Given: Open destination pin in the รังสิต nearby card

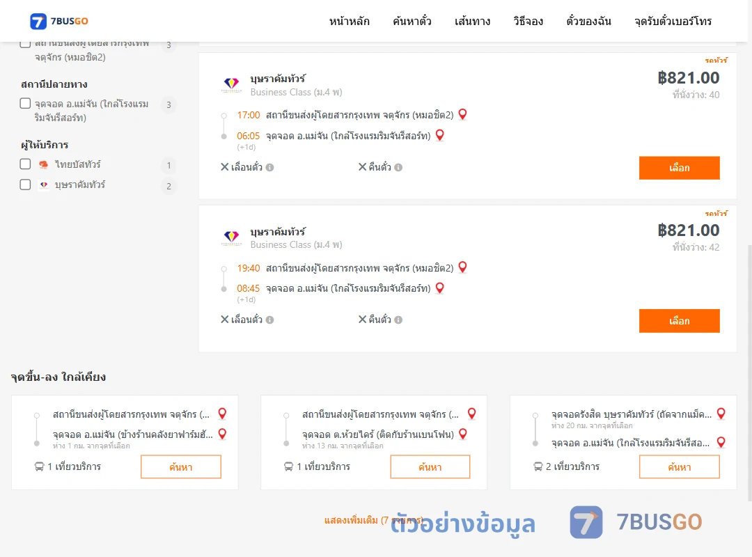Looking at the screenshot, I should click(x=721, y=442).
